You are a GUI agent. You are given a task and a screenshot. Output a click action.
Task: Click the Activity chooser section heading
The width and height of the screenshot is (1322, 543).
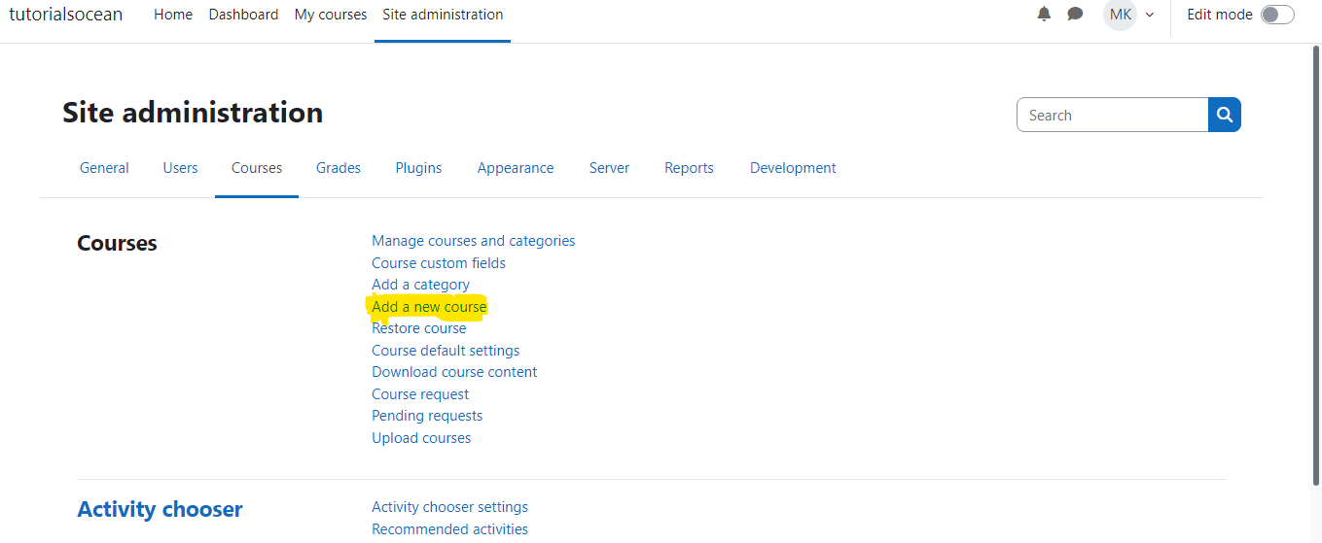(x=160, y=509)
